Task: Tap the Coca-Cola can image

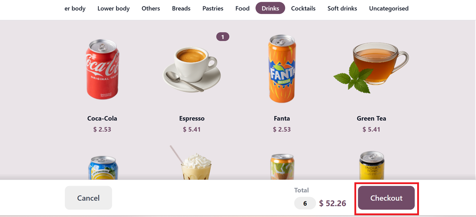Action: [x=102, y=70]
